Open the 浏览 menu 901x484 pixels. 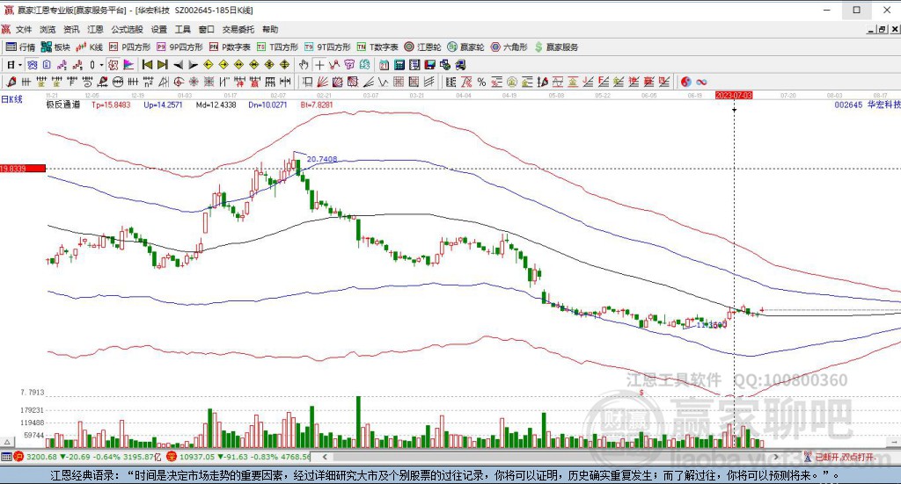pyautogui.click(x=48, y=29)
